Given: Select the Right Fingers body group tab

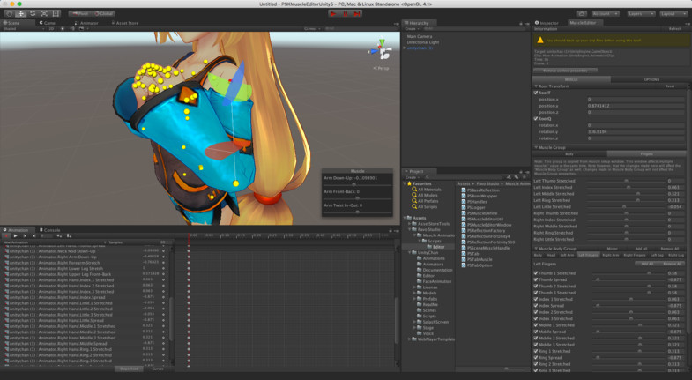Looking at the screenshot, I should pos(634,255).
